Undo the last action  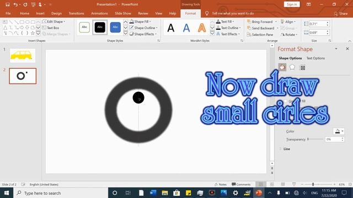15,4
